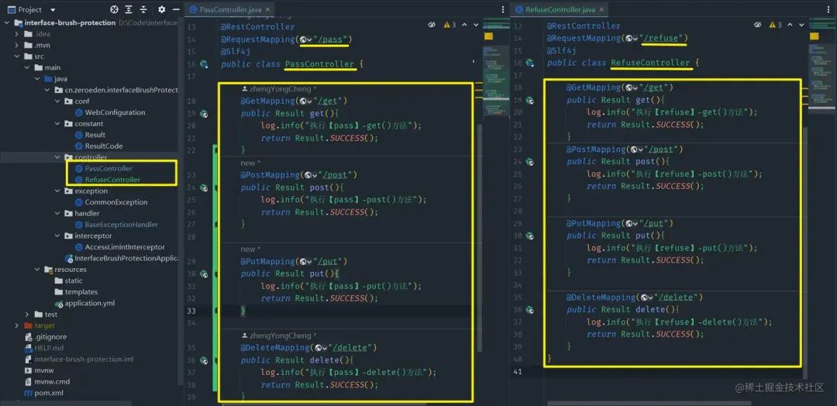Toggle inspections eye icon in RefuseController editor
Viewport: 837px width, 406px height.
[x=757, y=25]
